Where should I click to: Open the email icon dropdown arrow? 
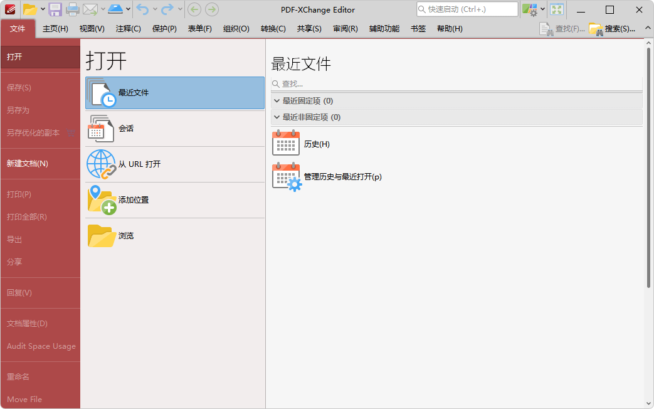click(x=103, y=9)
